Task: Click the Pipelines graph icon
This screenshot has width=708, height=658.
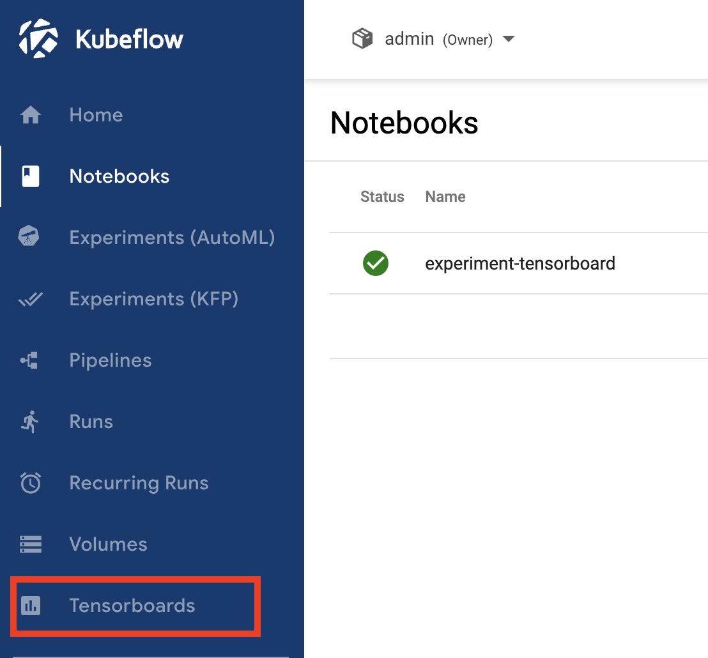Action: point(29,360)
